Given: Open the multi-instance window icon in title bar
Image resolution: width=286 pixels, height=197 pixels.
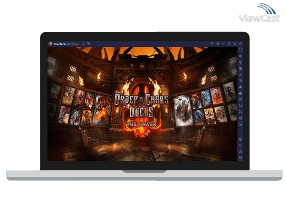Looking at the screenshot, I should click(89, 44).
